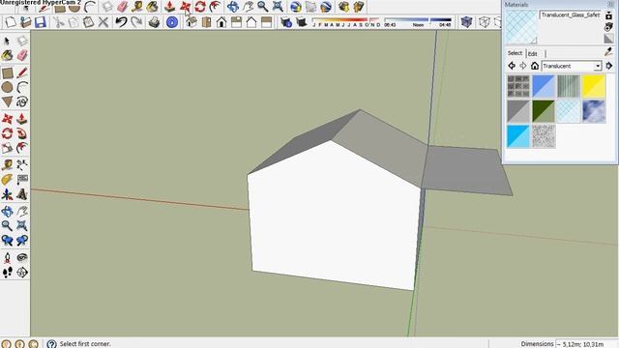This screenshot has width=619, height=348.
Task: Select the Protractor tool in left toolbar
Action: tap(7, 180)
